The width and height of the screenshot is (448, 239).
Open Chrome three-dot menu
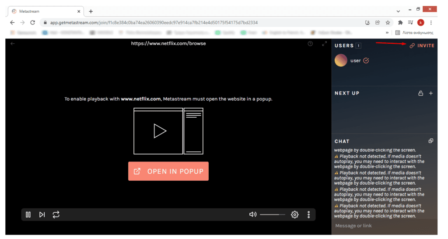[431, 23]
